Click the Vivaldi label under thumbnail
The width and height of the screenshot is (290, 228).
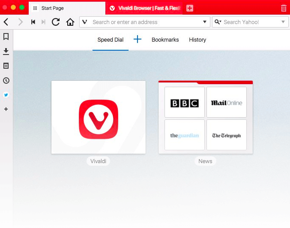pyautogui.click(x=98, y=161)
